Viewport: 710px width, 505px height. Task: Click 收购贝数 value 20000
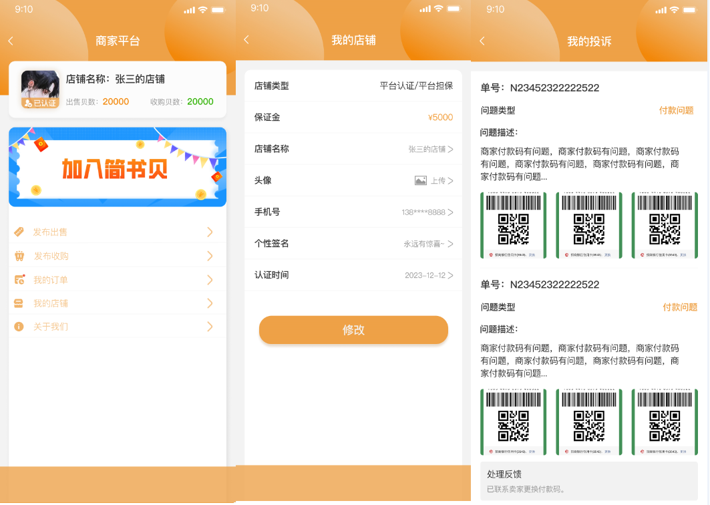click(200, 102)
